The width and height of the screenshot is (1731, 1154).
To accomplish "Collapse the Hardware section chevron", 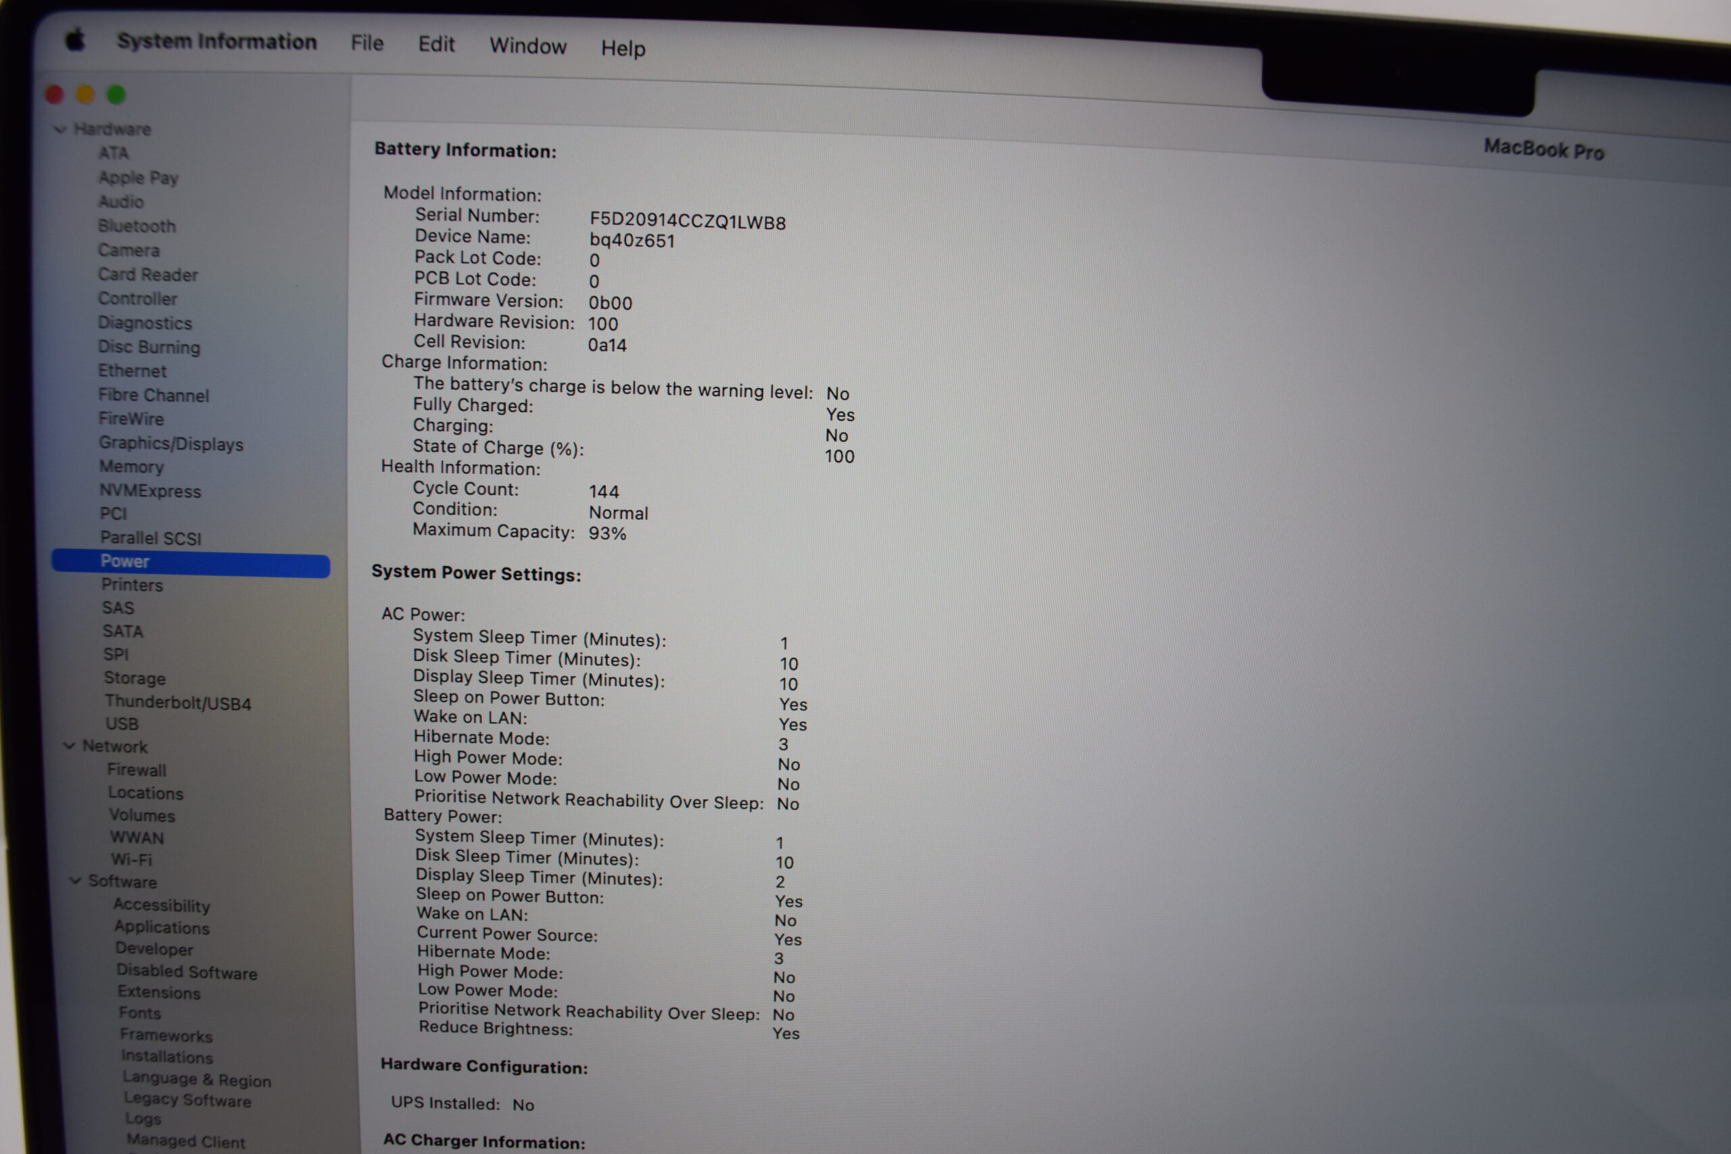I will coord(60,130).
